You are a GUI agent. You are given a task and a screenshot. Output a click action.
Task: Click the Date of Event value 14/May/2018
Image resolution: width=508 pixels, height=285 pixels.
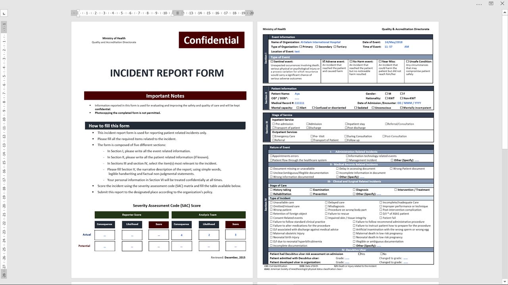tap(393, 42)
